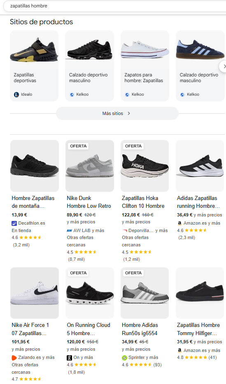Click the 31,95 € Tommy Hilfiger price

pos(184,342)
